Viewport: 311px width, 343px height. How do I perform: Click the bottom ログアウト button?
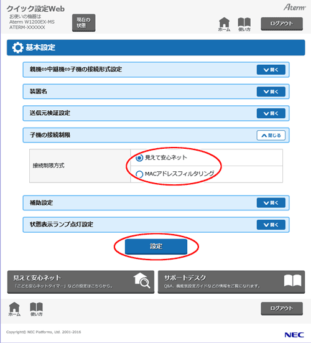(282, 308)
